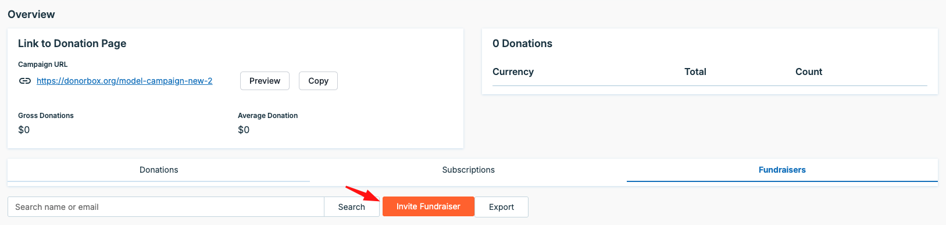Switch to the Donations tab
This screenshot has height=225, width=946.
coord(159,170)
